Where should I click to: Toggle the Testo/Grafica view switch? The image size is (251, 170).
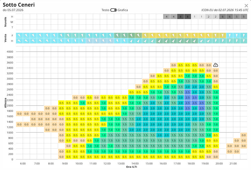coord(113,10)
